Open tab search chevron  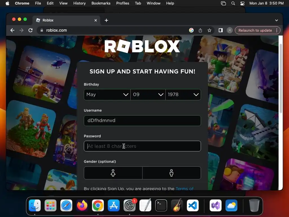pos(277,20)
